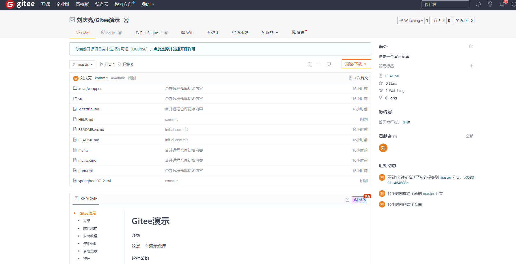This screenshot has height=264, width=516.
Task: Click 0 Forks in sidebar
Action: 391,98
